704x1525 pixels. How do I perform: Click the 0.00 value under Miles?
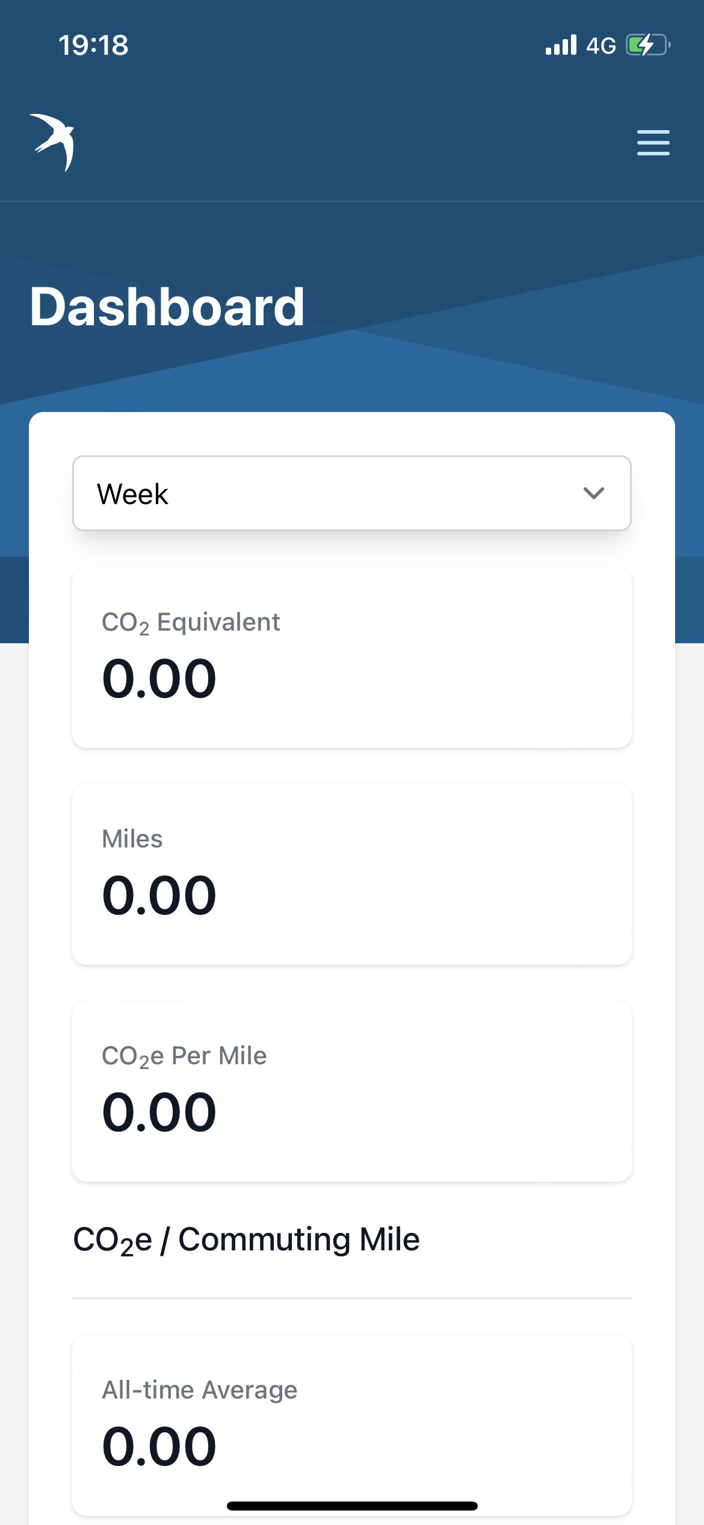coord(159,896)
